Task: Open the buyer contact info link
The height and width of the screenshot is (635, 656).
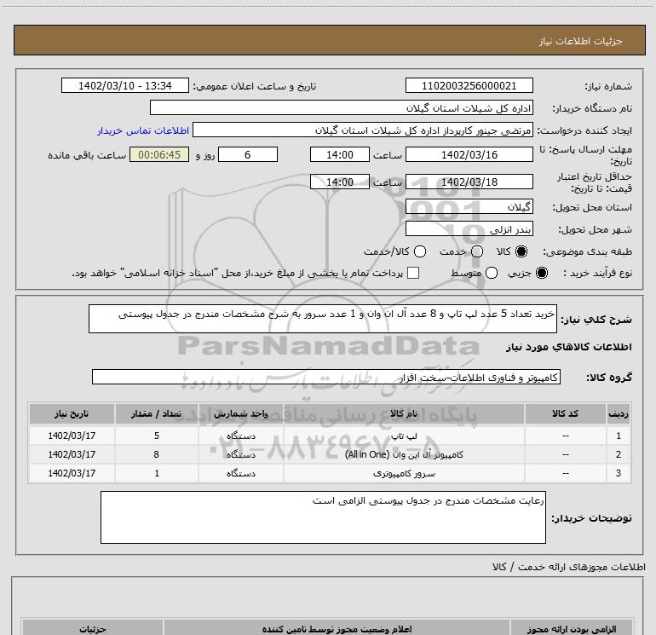Action: click(143, 130)
